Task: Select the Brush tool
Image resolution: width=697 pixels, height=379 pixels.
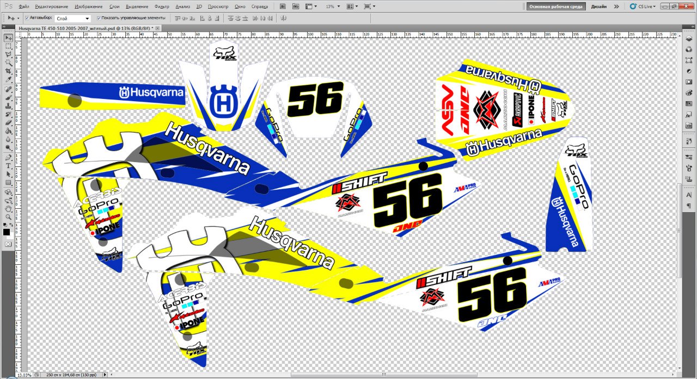Action: click(x=9, y=98)
